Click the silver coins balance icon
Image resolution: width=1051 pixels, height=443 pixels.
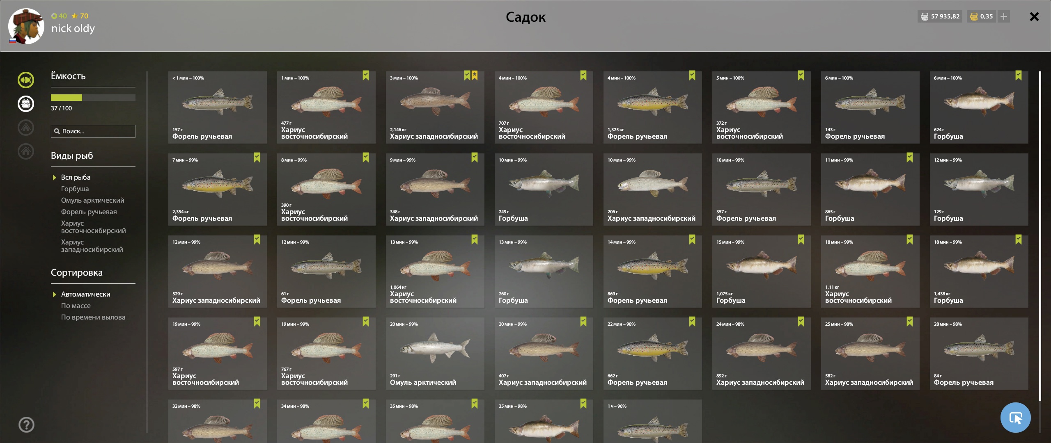coord(925,16)
